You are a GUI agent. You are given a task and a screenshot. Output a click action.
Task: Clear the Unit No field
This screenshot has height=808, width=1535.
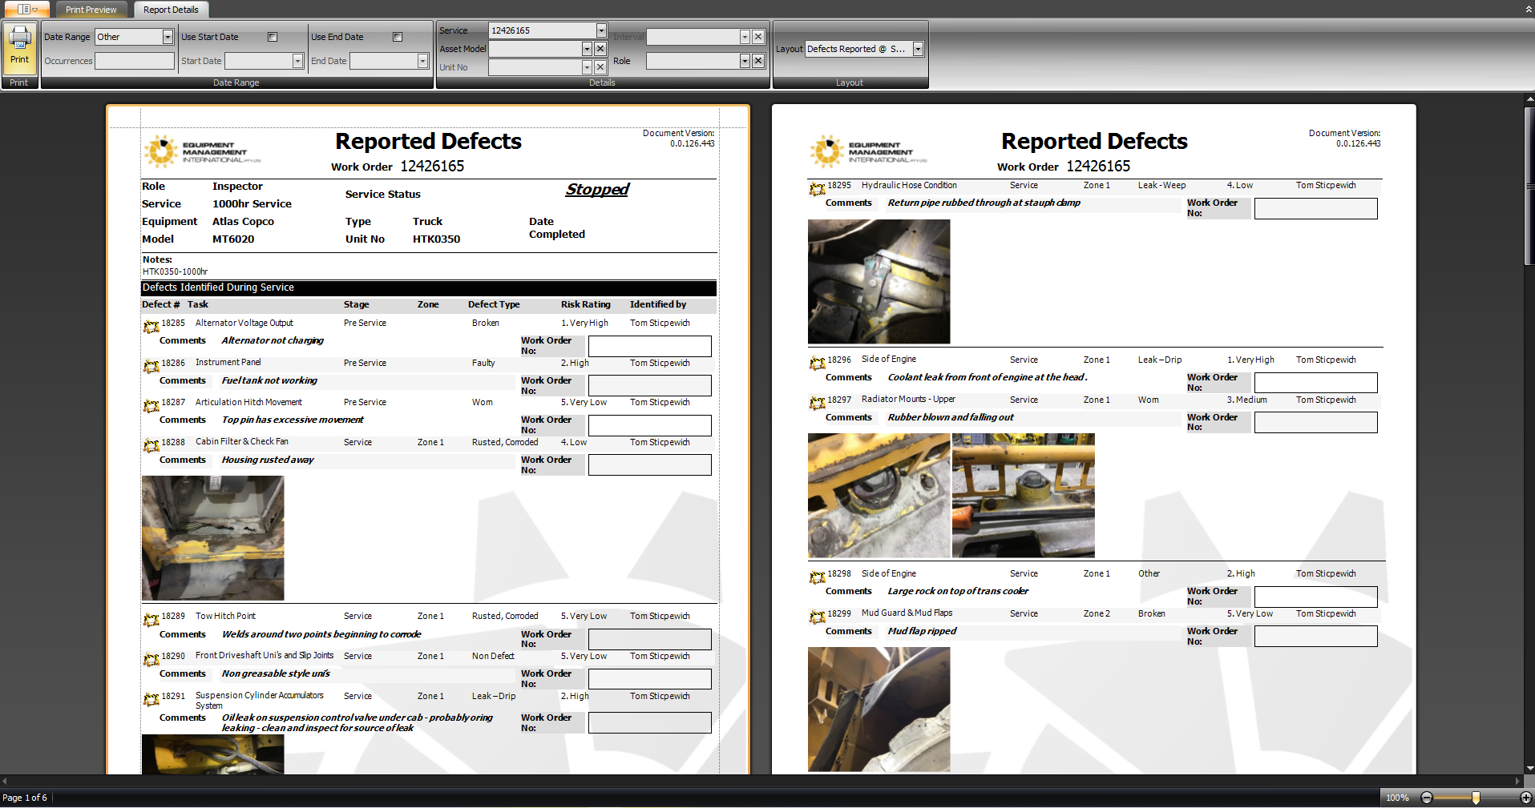pos(600,67)
